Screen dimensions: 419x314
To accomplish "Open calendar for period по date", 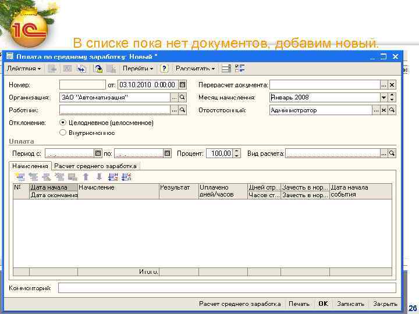I will coord(167,154).
